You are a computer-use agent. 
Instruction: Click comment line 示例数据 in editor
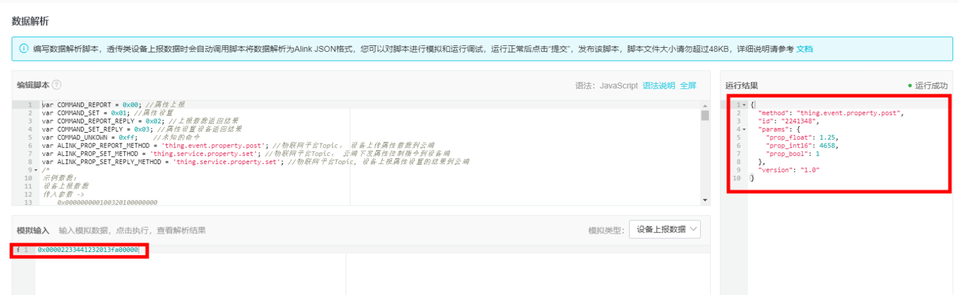coord(60,178)
